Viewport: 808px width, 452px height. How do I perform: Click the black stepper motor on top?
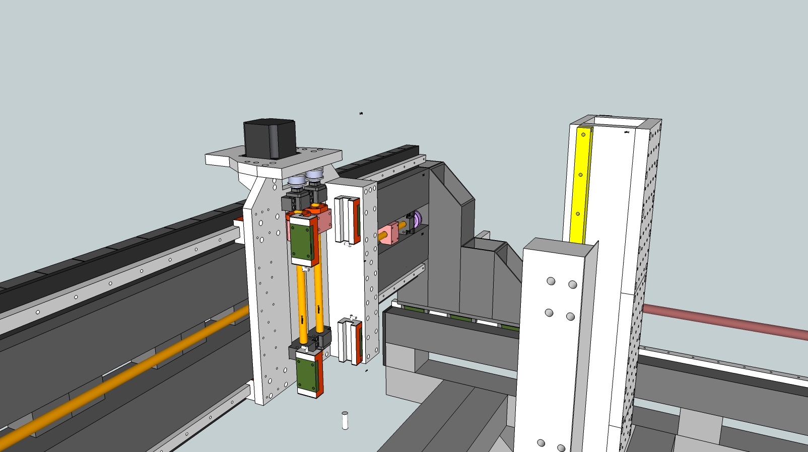[268, 139]
